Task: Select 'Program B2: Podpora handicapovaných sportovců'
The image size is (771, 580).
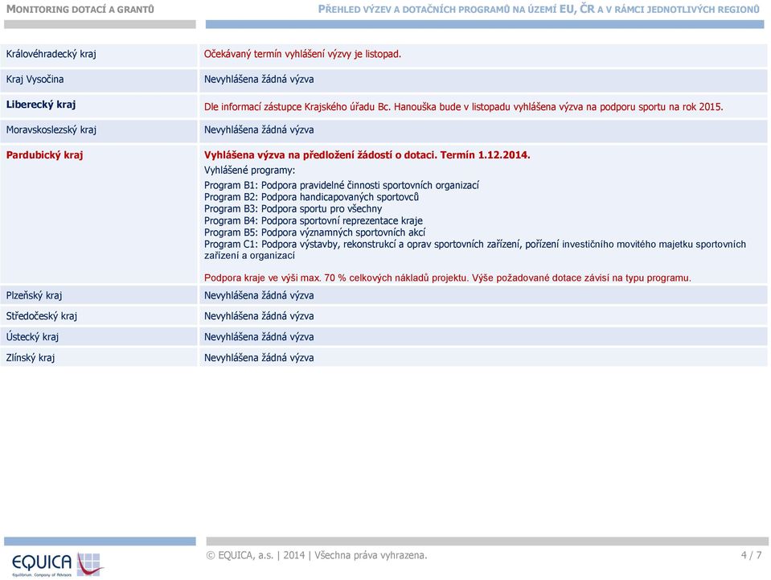Action: point(312,197)
